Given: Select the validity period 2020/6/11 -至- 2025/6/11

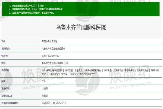Looking at the screenshot, I should pyautogui.click(x=54, y=103).
